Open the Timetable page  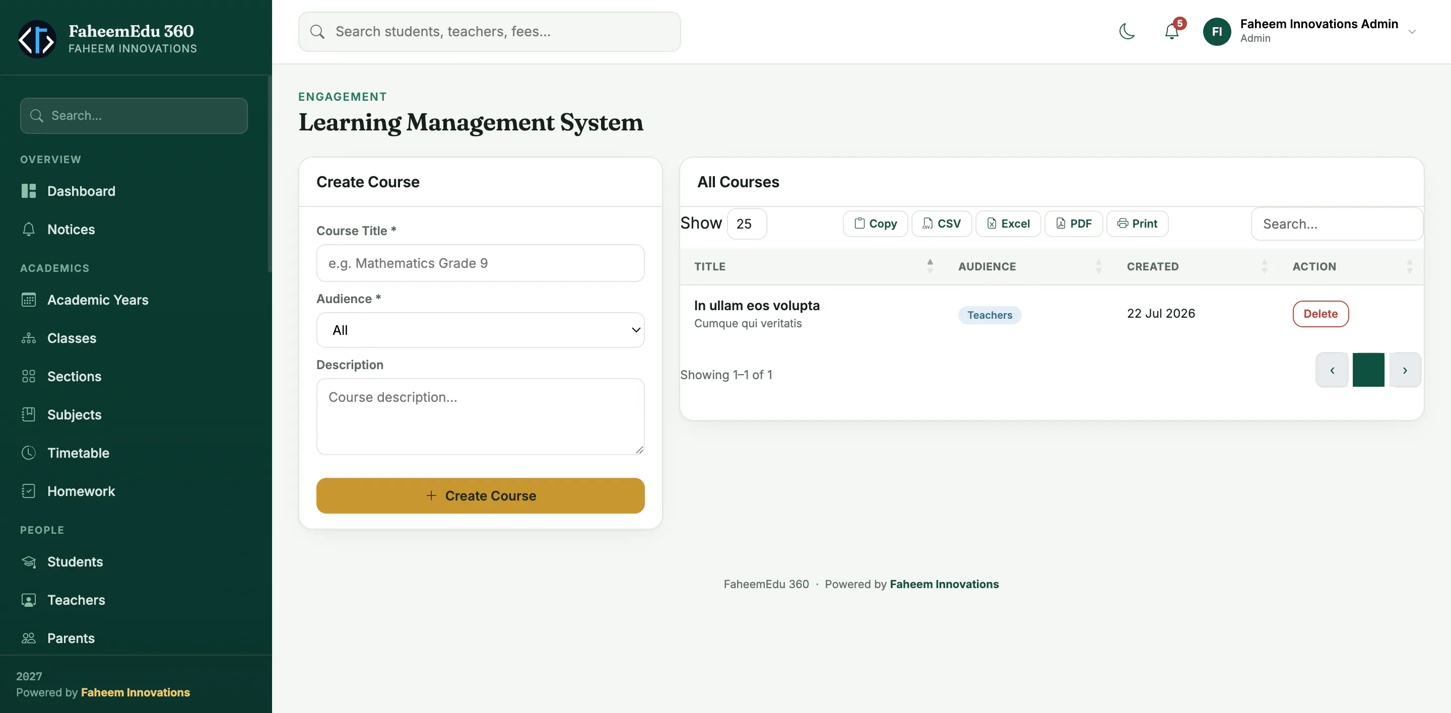pyautogui.click(x=78, y=453)
